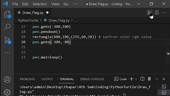Image resolution: width=170 pixels, height=96 pixels.
Task: Click the unsaved dot on Draw_Flag.py tab
Action: [47, 13]
